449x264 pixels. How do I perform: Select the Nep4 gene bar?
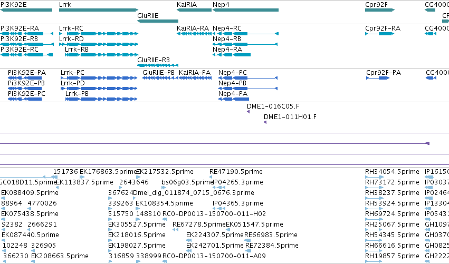click(245, 10)
